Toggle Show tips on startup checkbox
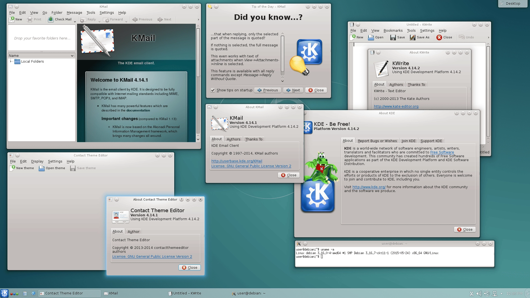Viewport: 530px width, 298px height. 213,90
